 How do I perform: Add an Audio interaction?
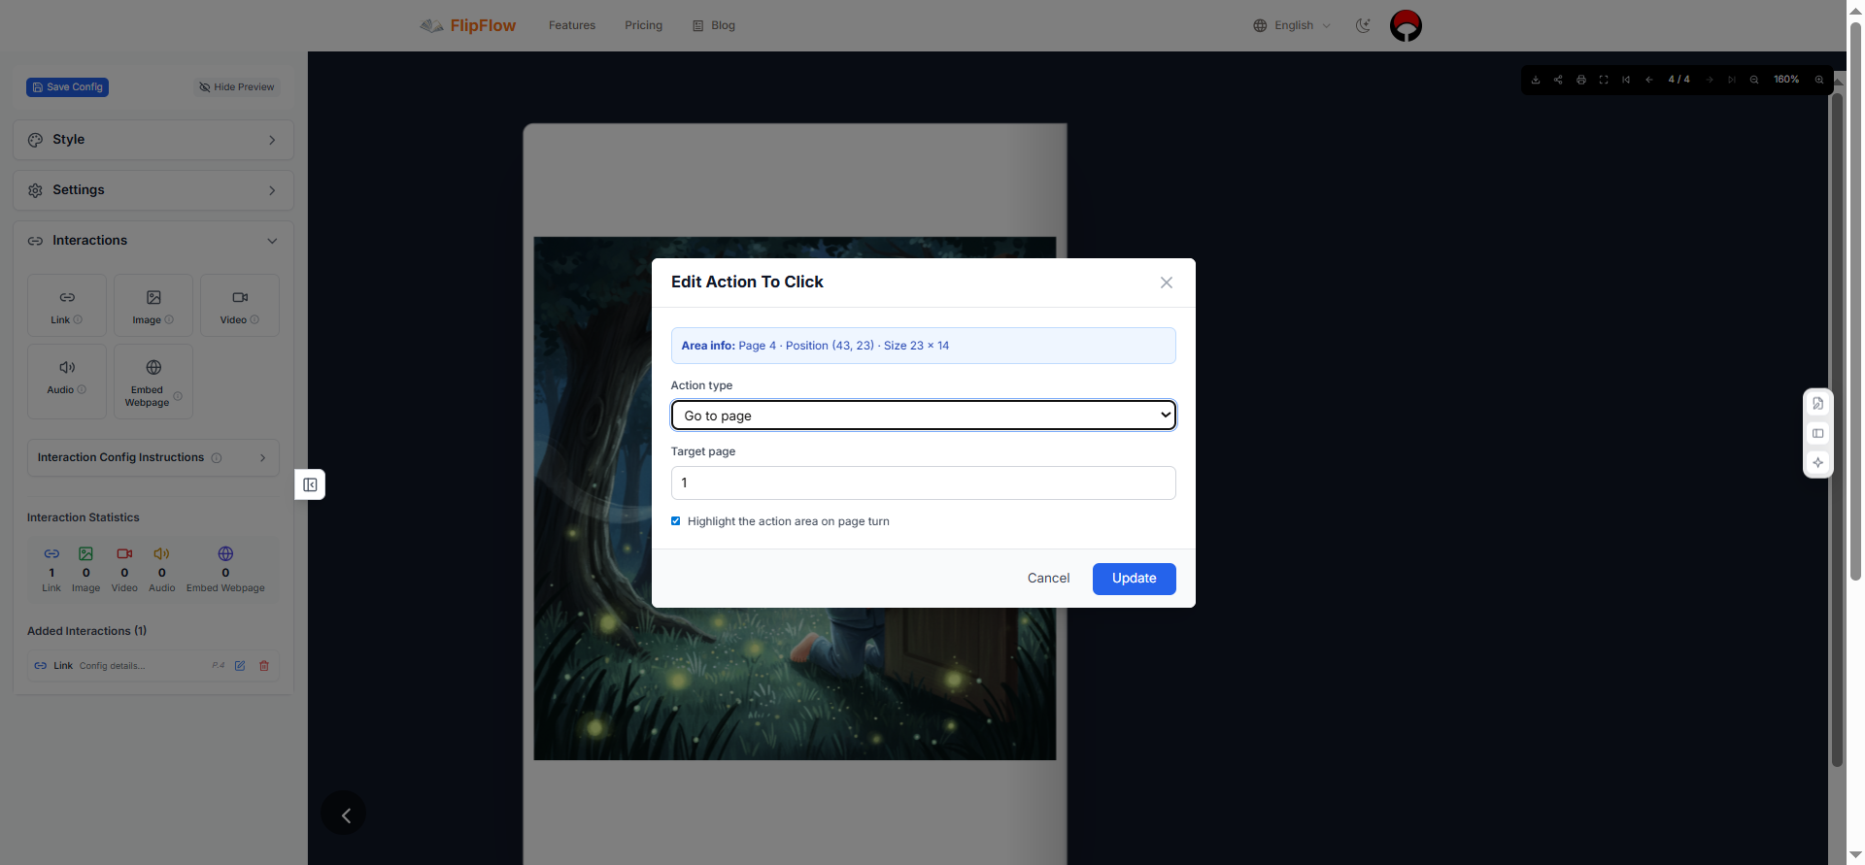67,382
